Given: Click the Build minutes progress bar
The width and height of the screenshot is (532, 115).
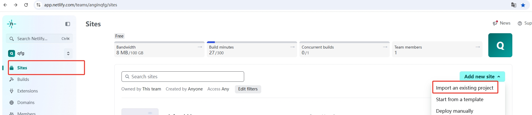Looking at the screenshot, I should coord(252,42).
